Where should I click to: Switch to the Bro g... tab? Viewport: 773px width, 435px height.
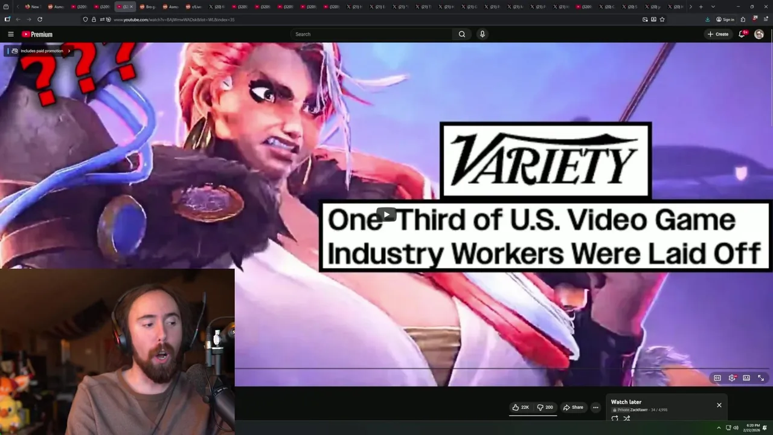pos(148,7)
